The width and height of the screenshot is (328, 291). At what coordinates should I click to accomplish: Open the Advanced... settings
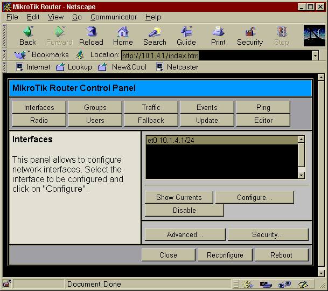pos(185,234)
